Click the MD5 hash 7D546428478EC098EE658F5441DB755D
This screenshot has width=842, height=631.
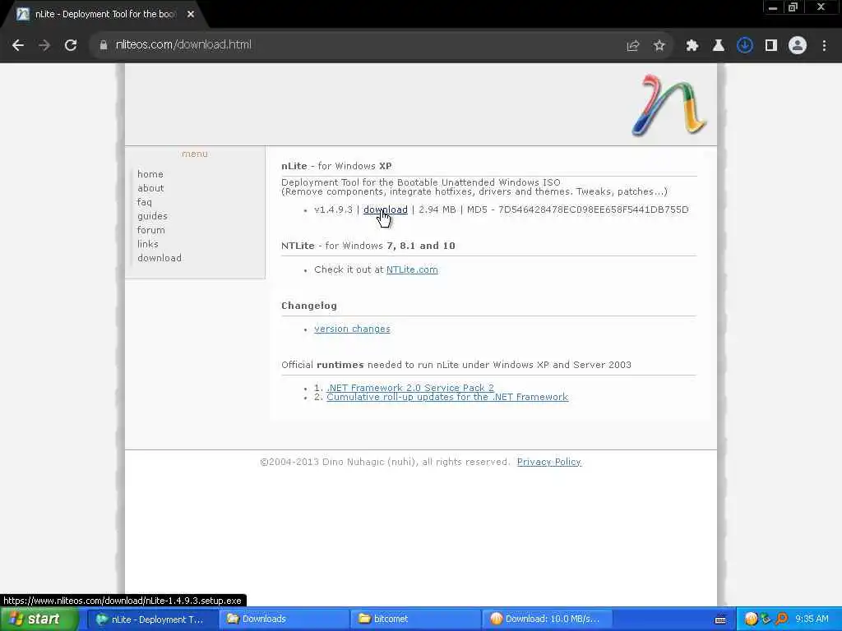(594, 210)
